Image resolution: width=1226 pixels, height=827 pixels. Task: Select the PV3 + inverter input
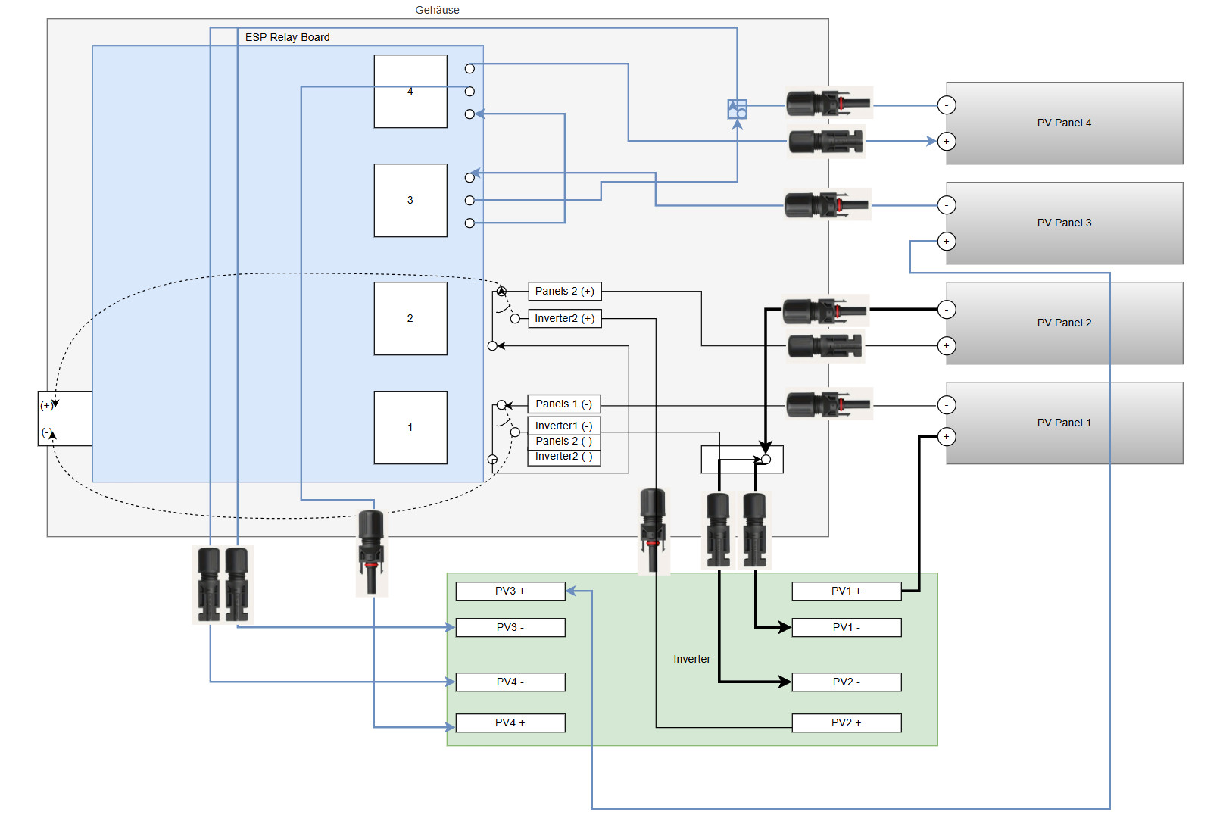pyautogui.click(x=510, y=591)
